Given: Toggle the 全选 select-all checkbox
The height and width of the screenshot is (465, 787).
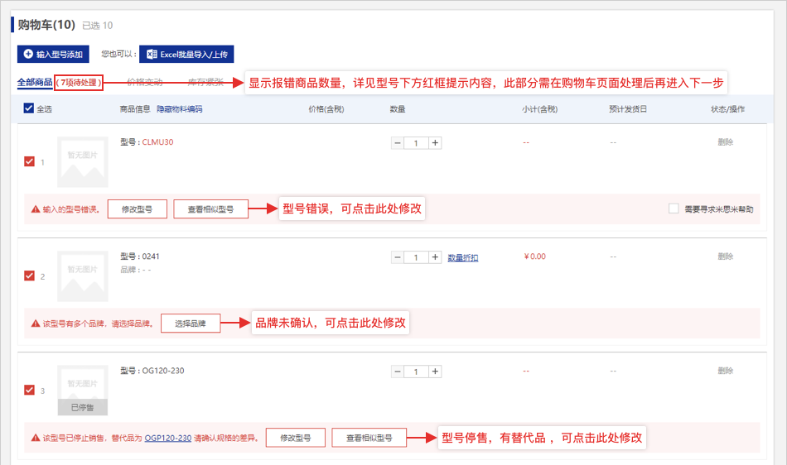Looking at the screenshot, I should click(29, 108).
